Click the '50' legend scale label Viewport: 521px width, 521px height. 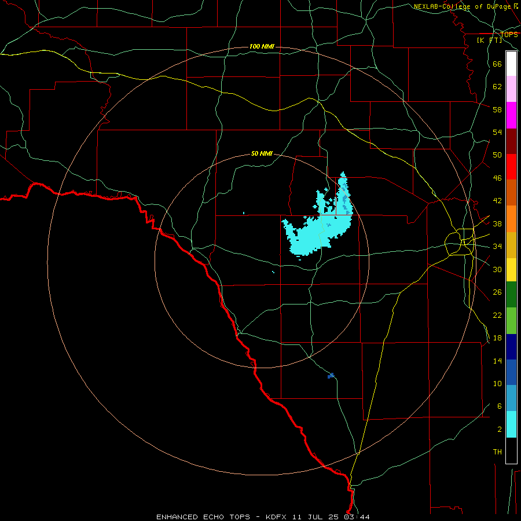(x=497, y=155)
